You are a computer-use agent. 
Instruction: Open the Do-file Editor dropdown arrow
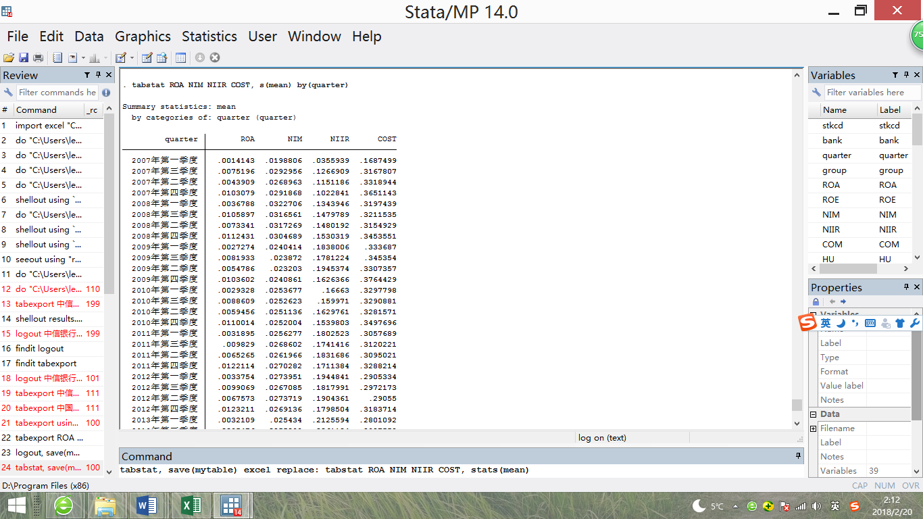point(132,57)
